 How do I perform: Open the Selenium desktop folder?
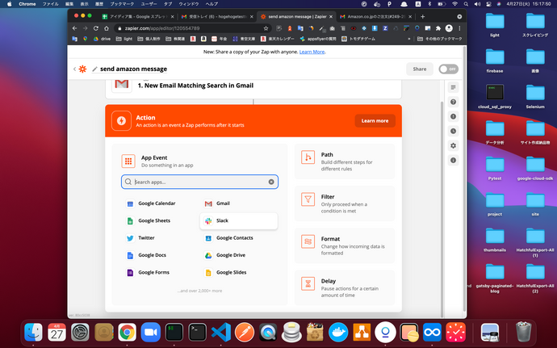535,97
